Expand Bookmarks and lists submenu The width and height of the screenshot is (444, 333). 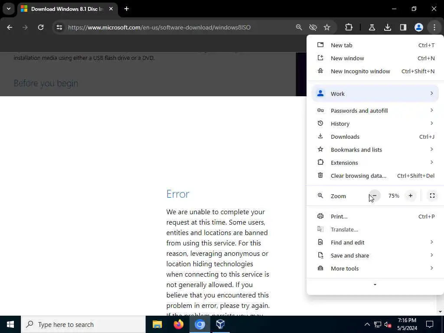[375, 150]
